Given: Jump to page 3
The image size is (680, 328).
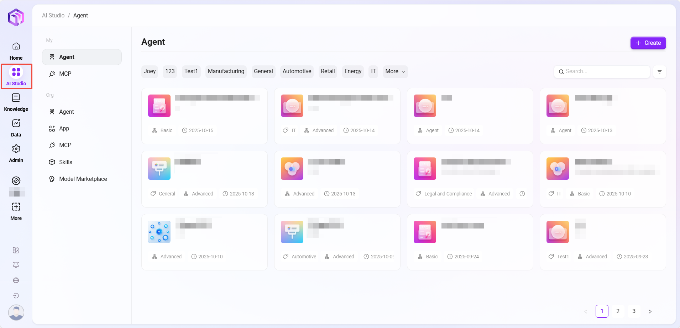Looking at the screenshot, I should (x=634, y=311).
